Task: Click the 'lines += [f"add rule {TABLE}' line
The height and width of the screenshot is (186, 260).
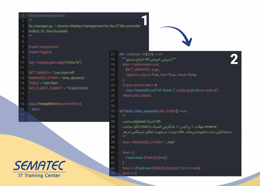Action: 161,168
